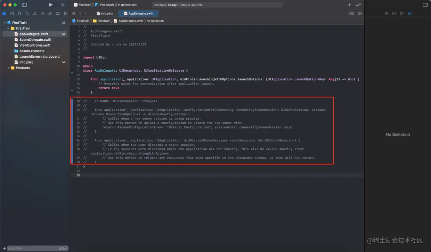Open AppDelegate.swift jump bar segment
This screenshot has width=431, height=252.
tap(129, 21)
